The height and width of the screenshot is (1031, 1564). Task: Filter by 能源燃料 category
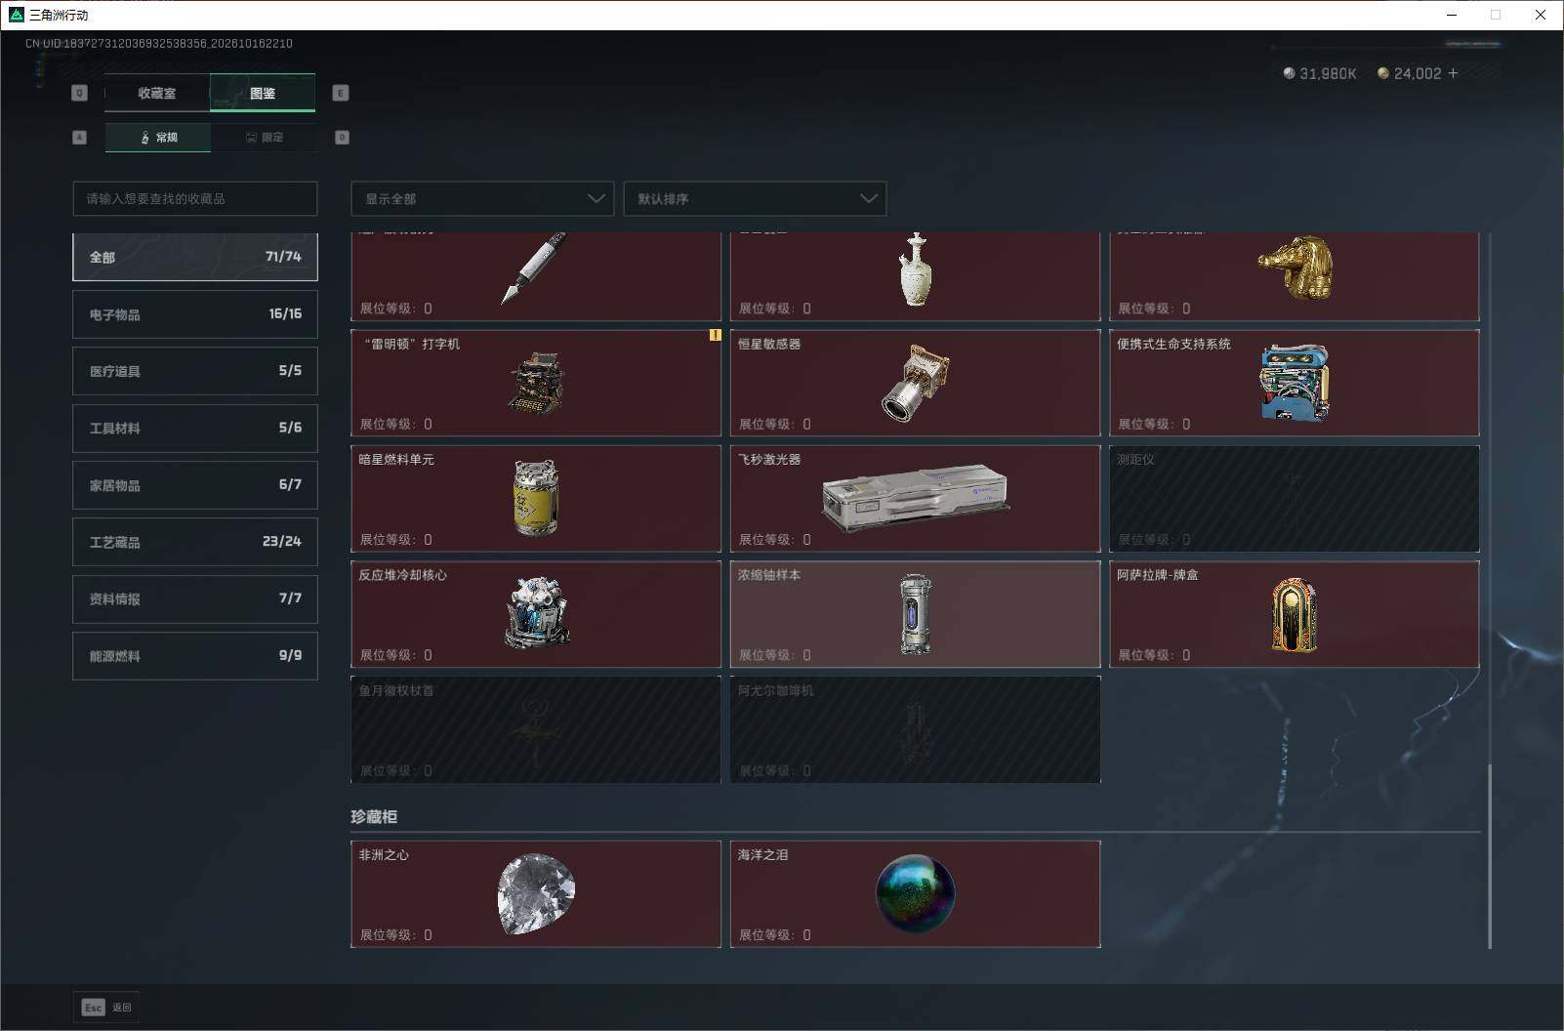click(195, 656)
